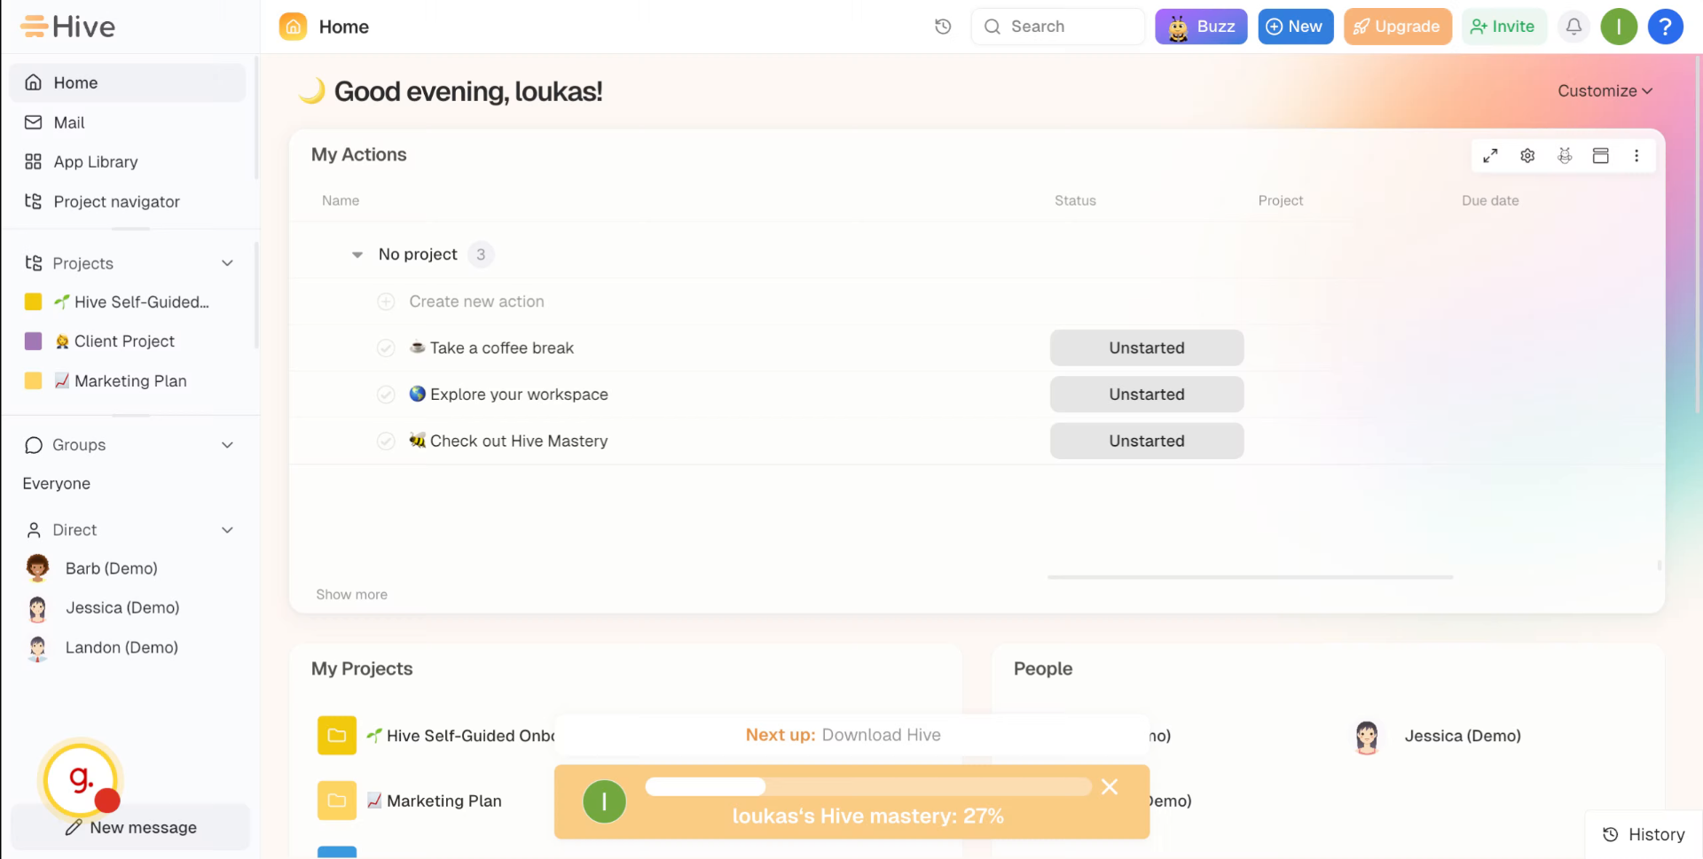Open the recent history clock icon

943,27
